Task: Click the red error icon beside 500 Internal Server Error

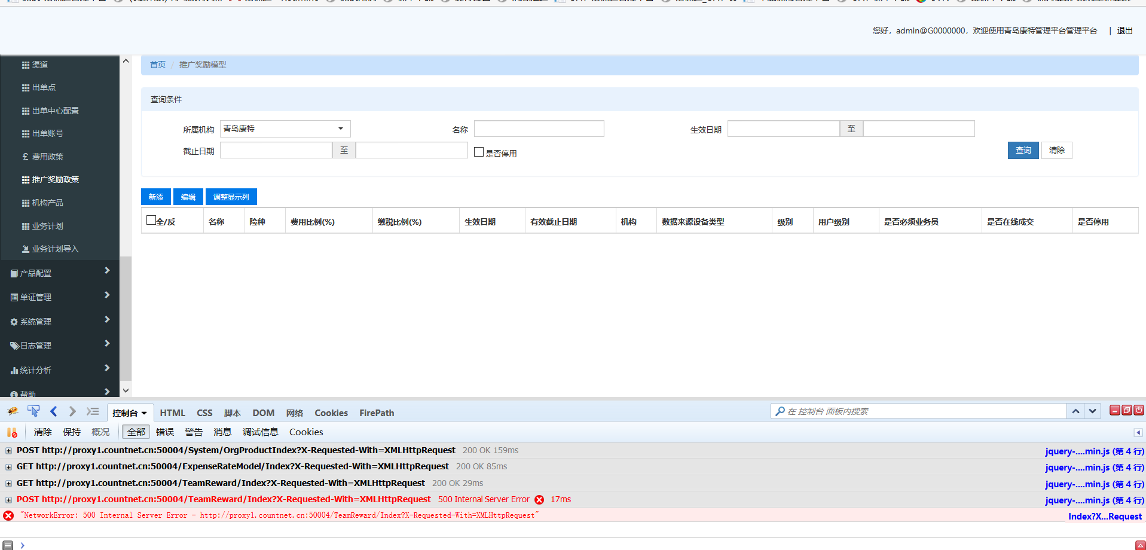Action: (539, 500)
